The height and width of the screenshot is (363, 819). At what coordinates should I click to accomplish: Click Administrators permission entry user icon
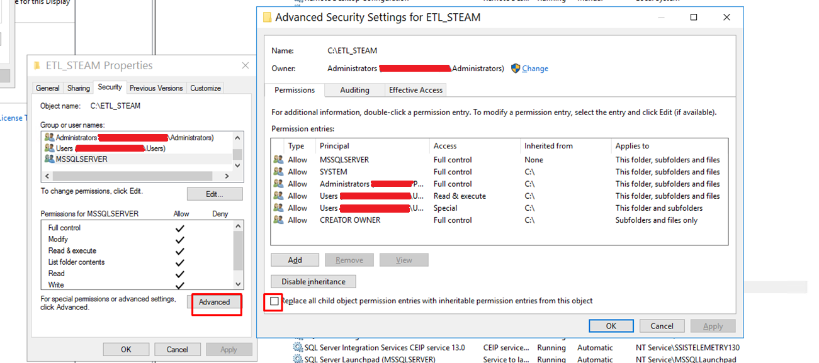pos(278,184)
